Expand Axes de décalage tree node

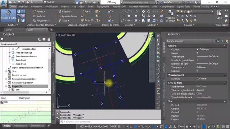click(x=10, y=53)
